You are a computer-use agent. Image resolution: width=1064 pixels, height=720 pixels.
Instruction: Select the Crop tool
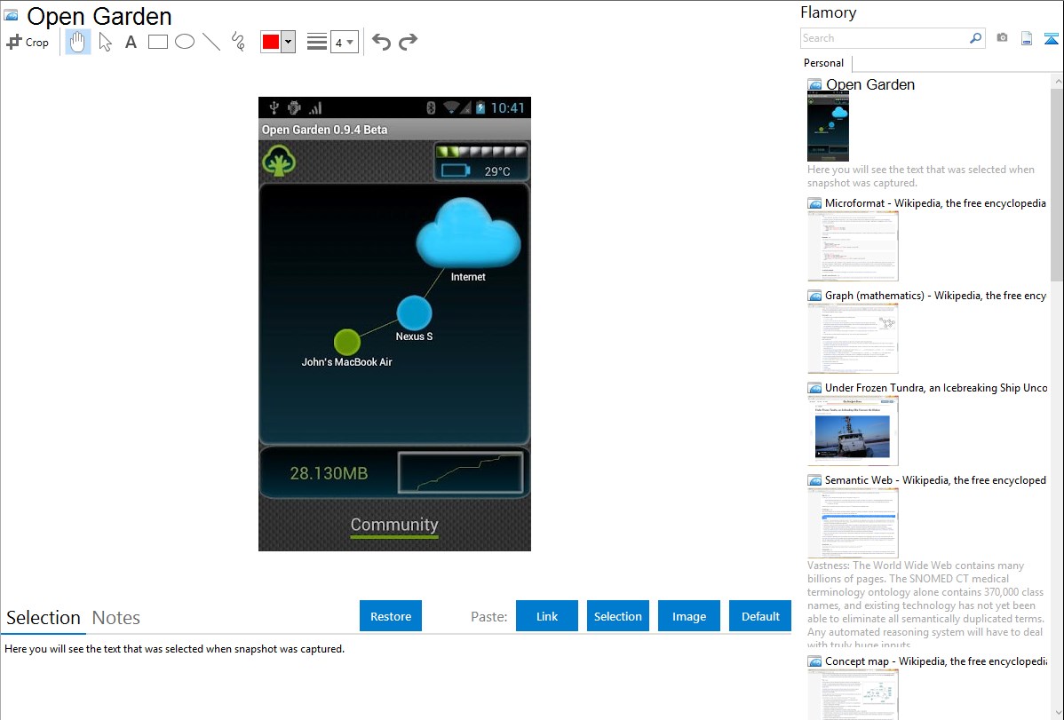pyautogui.click(x=28, y=42)
